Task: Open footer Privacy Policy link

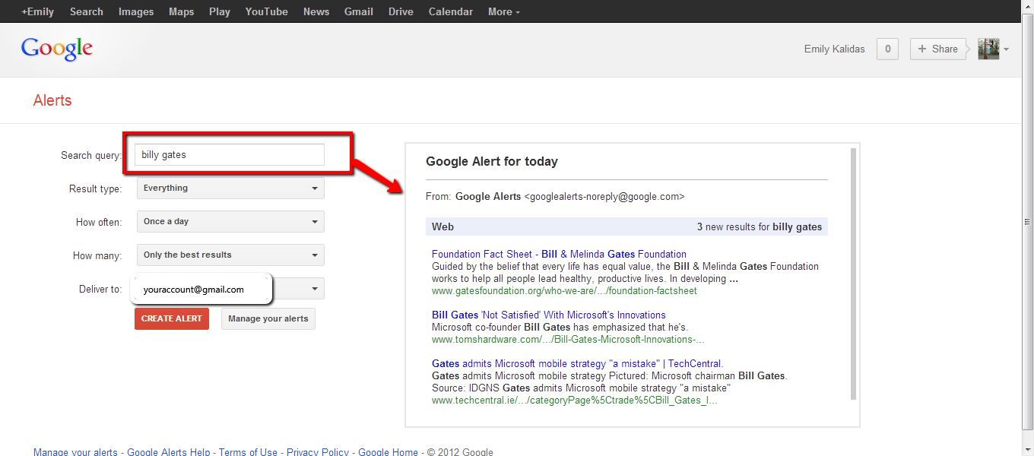Action: [x=318, y=452]
